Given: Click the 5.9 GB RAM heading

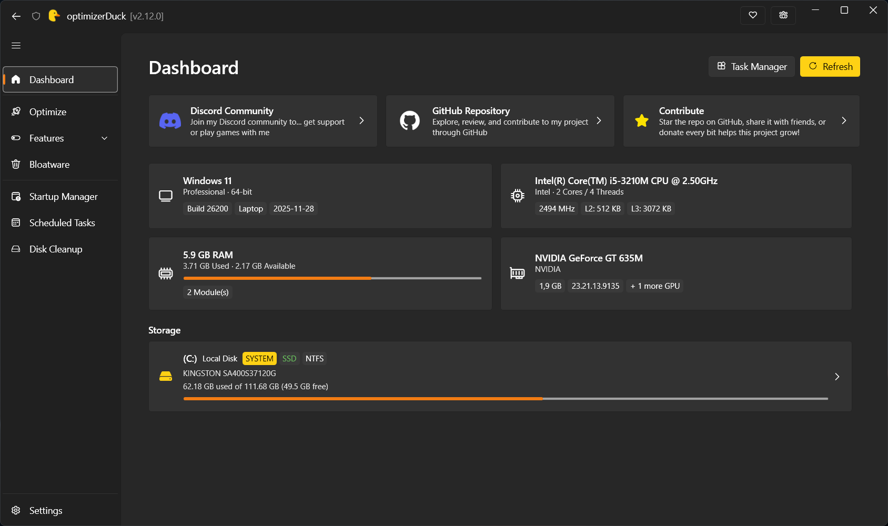Looking at the screenshot, I should coord(208,255).
